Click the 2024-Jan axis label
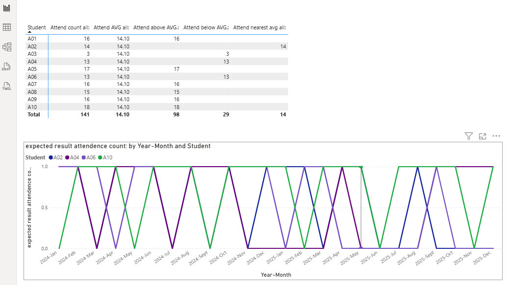This screenshot has width=510, height=285. (x=49, y=258)
